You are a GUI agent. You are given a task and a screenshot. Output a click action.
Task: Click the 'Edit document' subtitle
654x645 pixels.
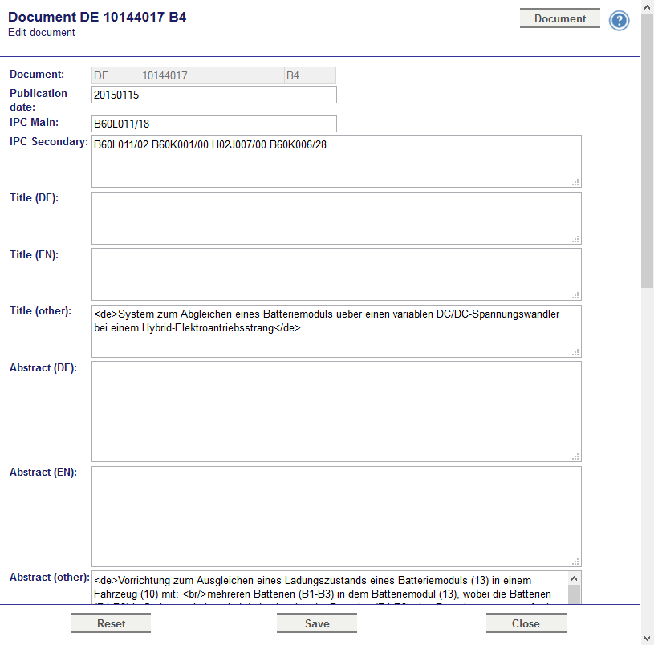pos(41,33)
